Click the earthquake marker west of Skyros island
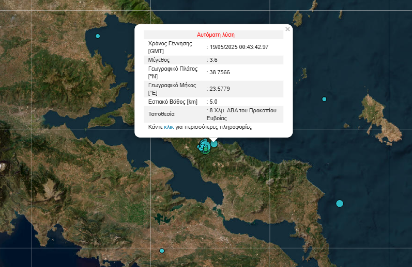Image resolution: width=412 pixels, height=267 pixels. [324, 99]
